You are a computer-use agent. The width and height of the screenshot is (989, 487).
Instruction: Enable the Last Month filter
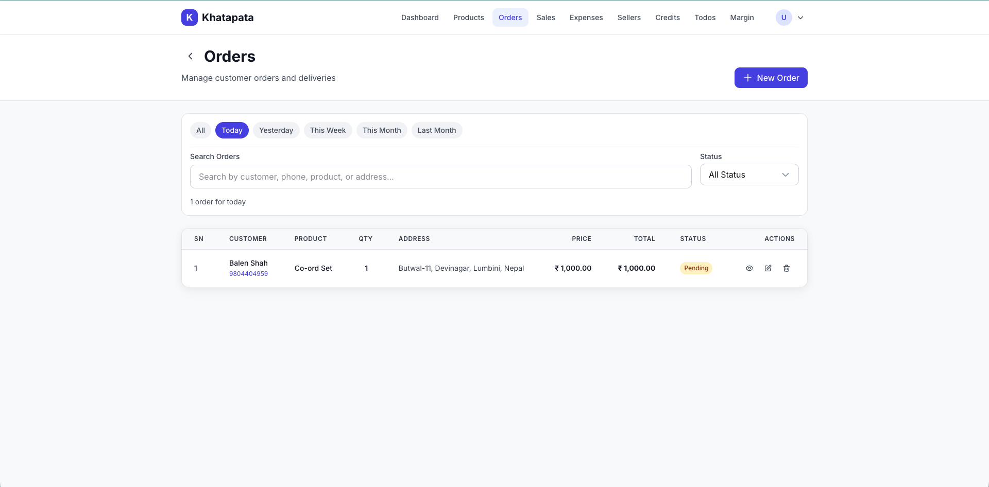point(436,130)
